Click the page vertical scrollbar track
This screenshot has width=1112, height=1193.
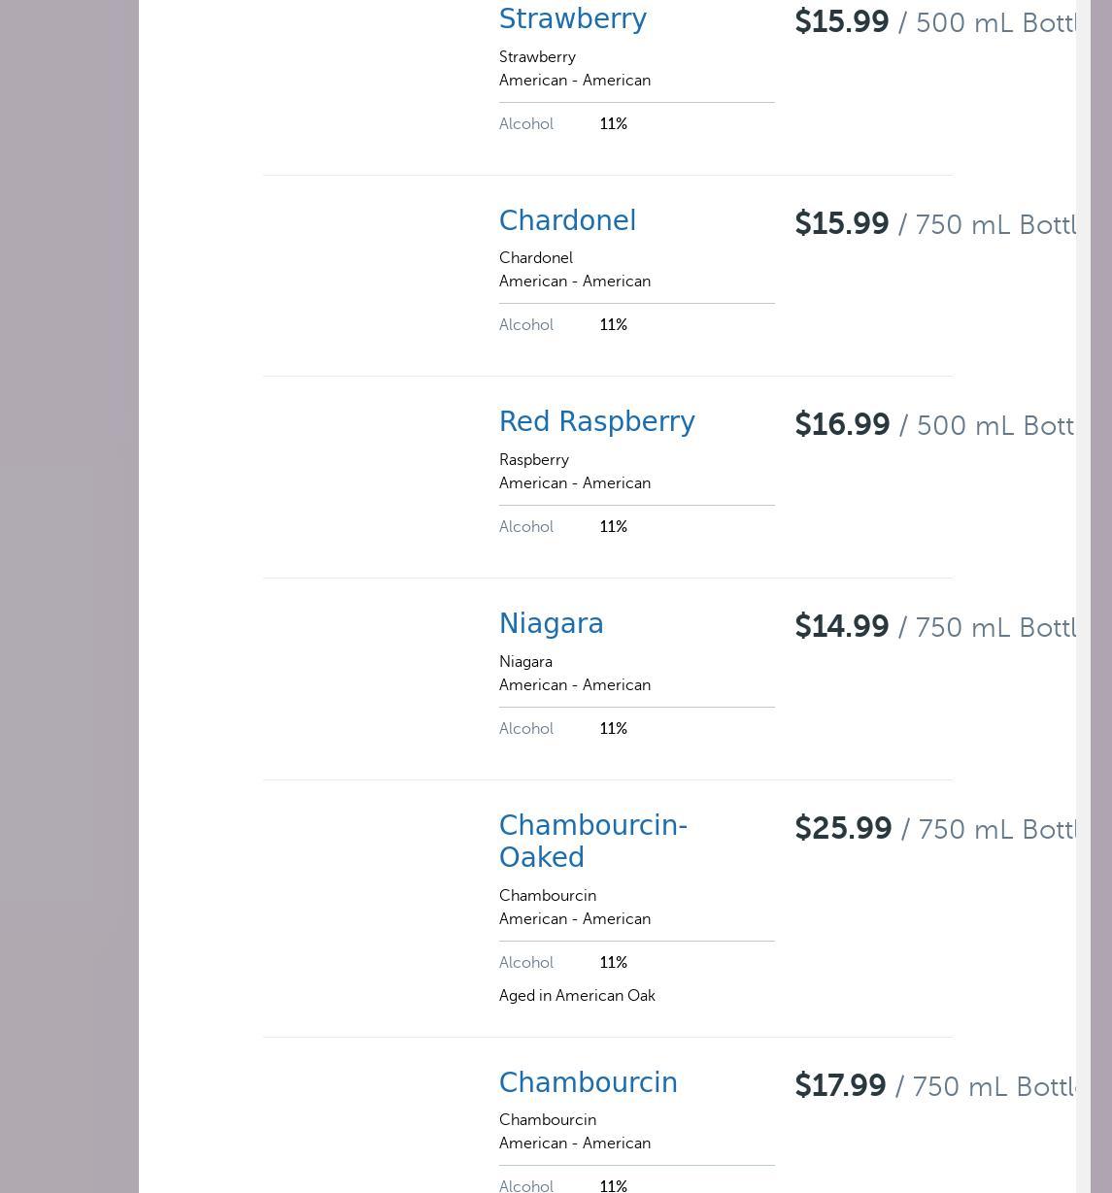[1084, 582]
